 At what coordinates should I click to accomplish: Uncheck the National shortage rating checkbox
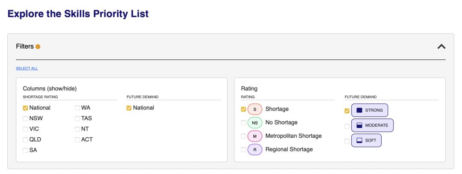pos(26,108)
